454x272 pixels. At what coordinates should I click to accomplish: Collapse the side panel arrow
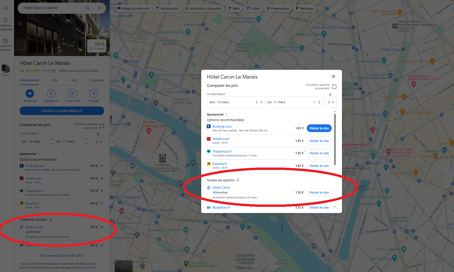112,141
